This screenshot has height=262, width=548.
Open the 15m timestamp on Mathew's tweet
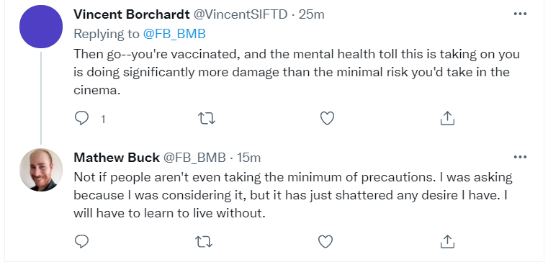(x=249, y=158)
